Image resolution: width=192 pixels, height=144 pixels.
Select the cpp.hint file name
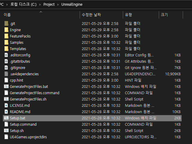pos(16,80)
